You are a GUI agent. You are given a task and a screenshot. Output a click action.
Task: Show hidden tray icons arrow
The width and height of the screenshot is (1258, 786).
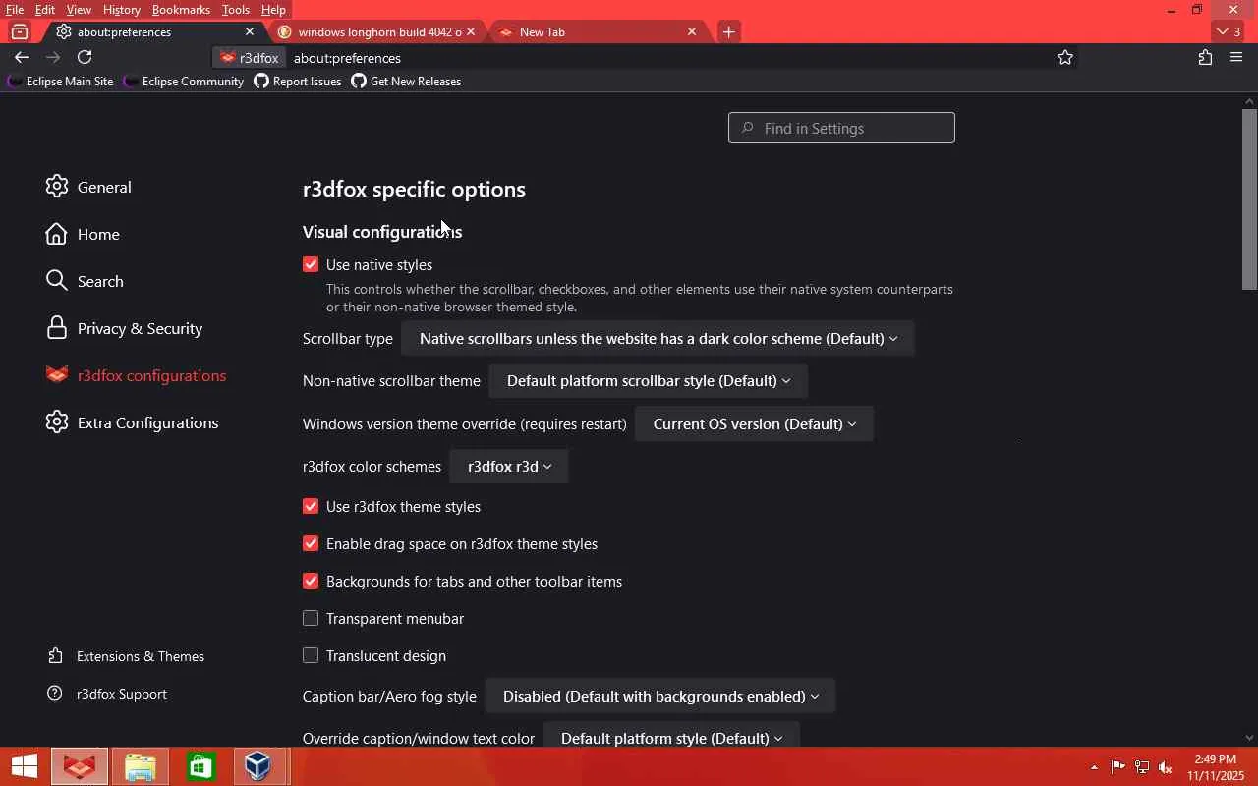click(1094, 767)
